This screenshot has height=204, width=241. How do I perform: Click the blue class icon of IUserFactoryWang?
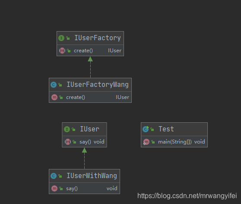54,85
